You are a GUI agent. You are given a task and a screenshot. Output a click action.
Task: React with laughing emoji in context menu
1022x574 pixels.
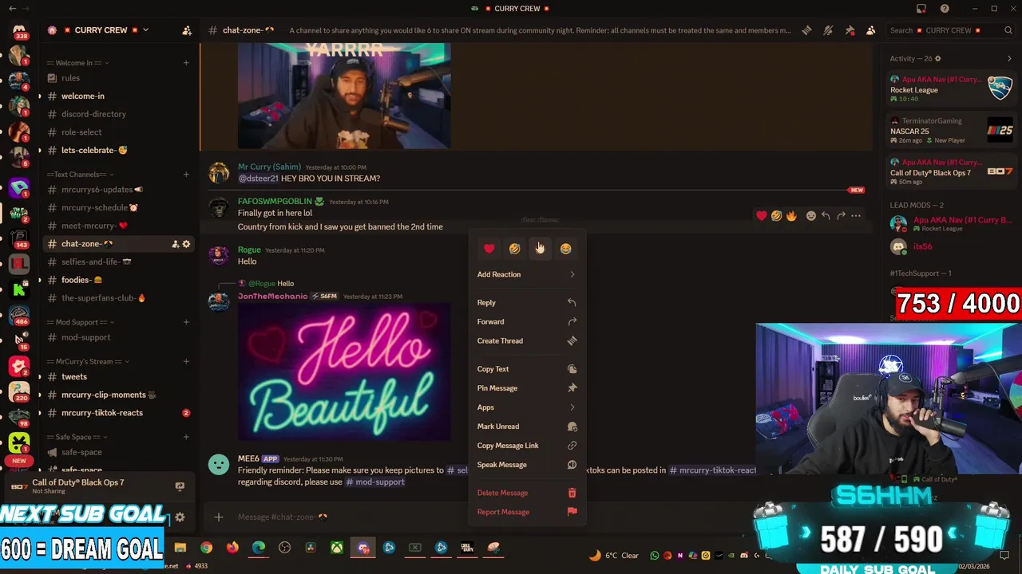514,249
